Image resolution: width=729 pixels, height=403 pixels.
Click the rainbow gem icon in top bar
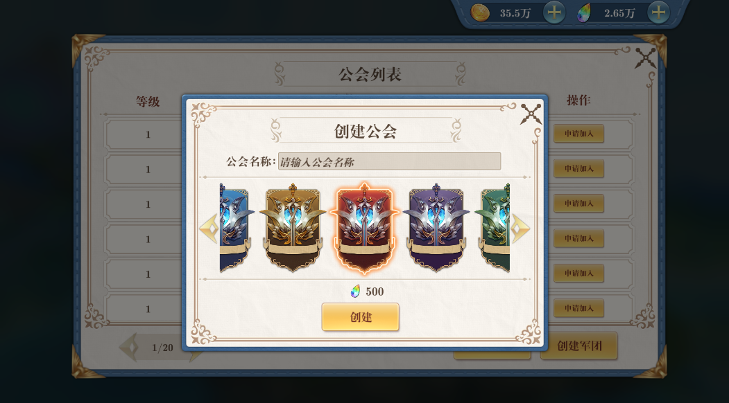click(584, 12)
